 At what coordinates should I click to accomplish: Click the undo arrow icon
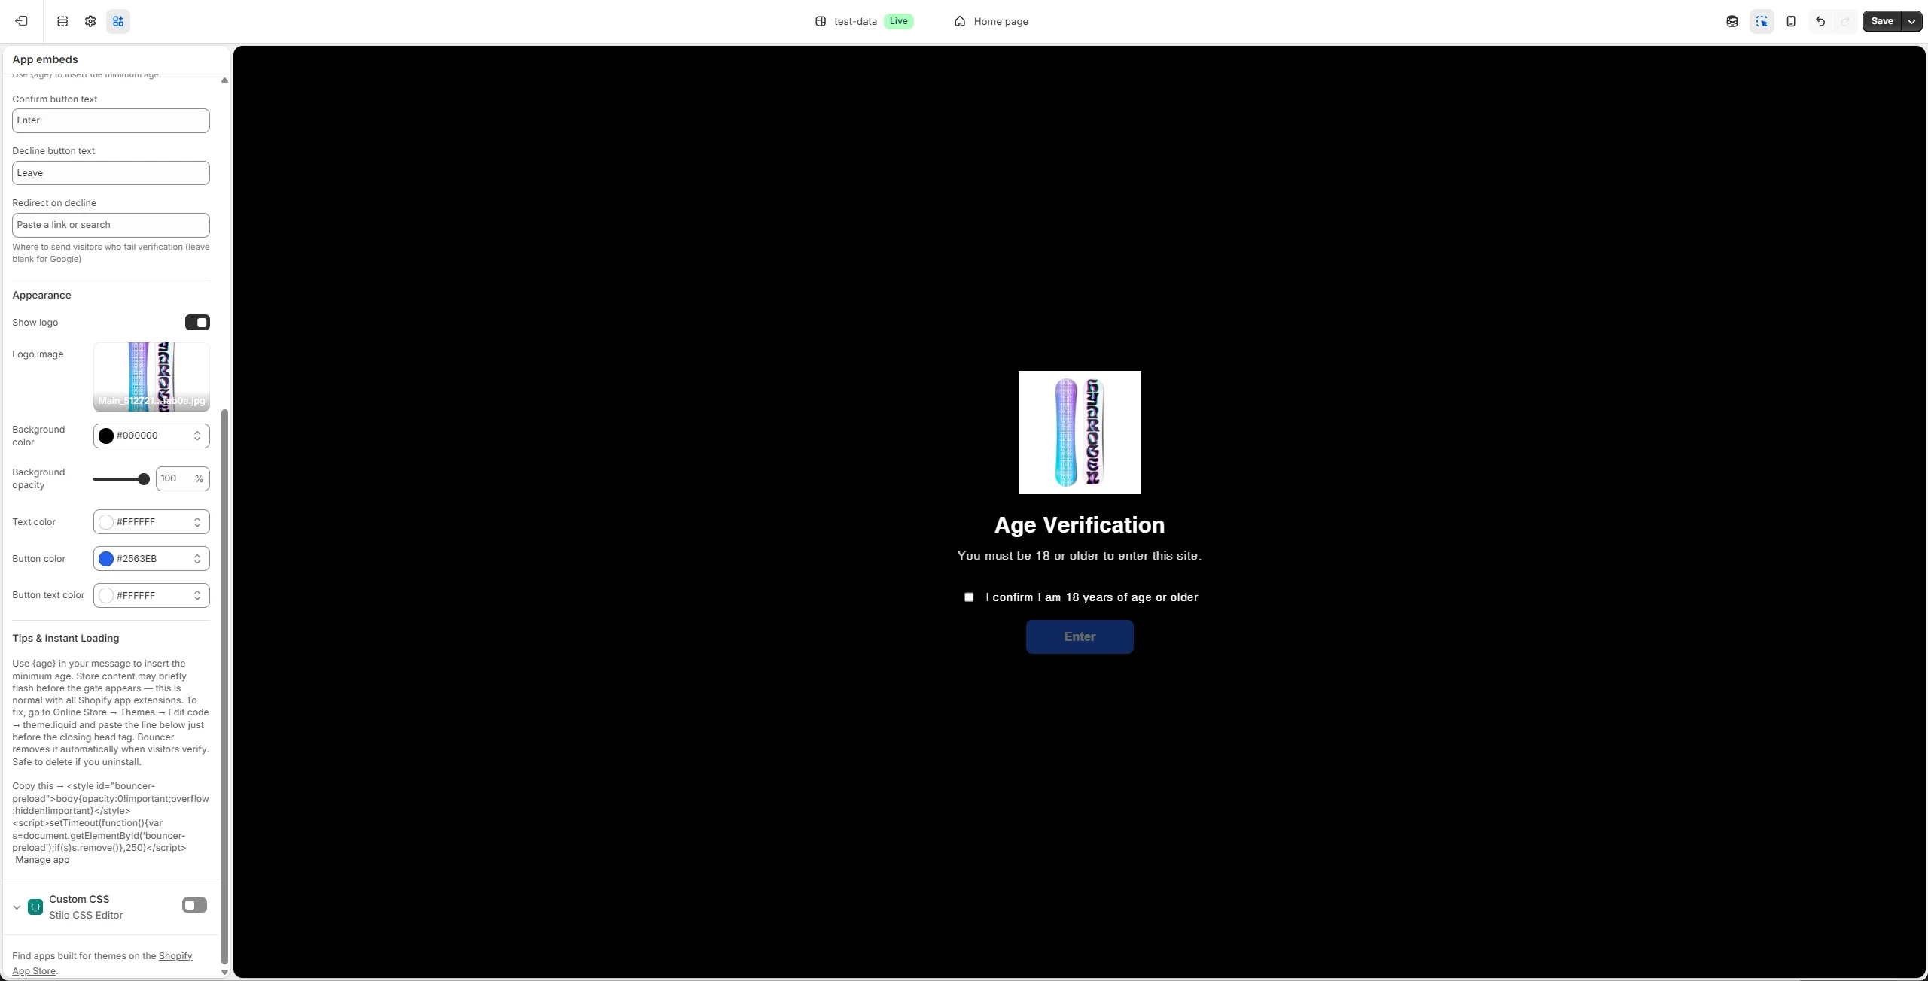tap(1820, 21)
